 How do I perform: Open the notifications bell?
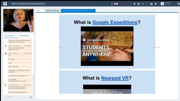coord(156,4)
